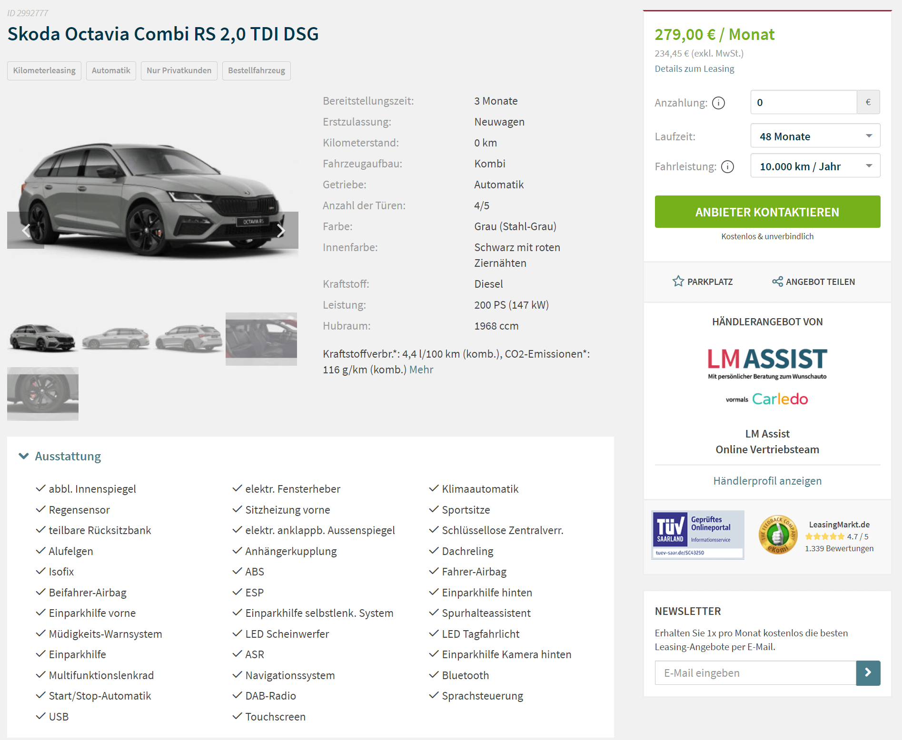This screenshot has width=902, height=740.
Task: Select the rear-quarter car thumbnail
Action: click(x=188, y=339)
